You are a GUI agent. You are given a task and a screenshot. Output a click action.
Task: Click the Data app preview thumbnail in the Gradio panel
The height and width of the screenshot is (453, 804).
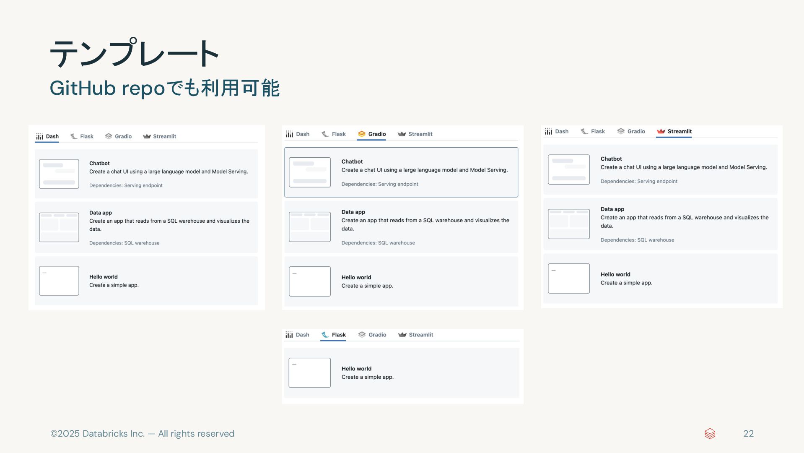[x=310, y=227]
